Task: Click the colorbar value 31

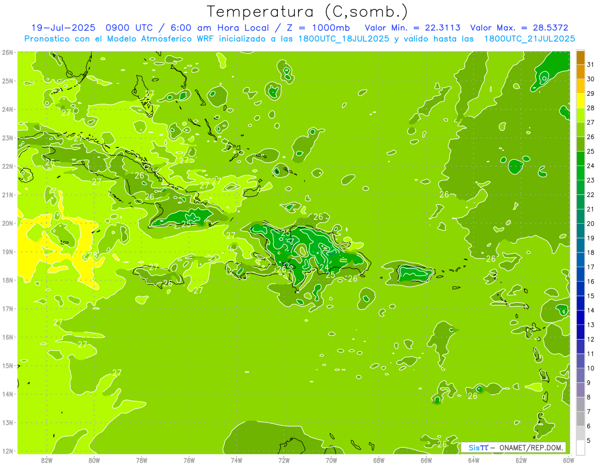Action: [x=591, y=64]
